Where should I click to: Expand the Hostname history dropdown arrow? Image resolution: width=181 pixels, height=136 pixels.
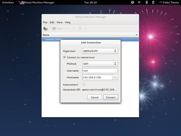coord(115,77)
